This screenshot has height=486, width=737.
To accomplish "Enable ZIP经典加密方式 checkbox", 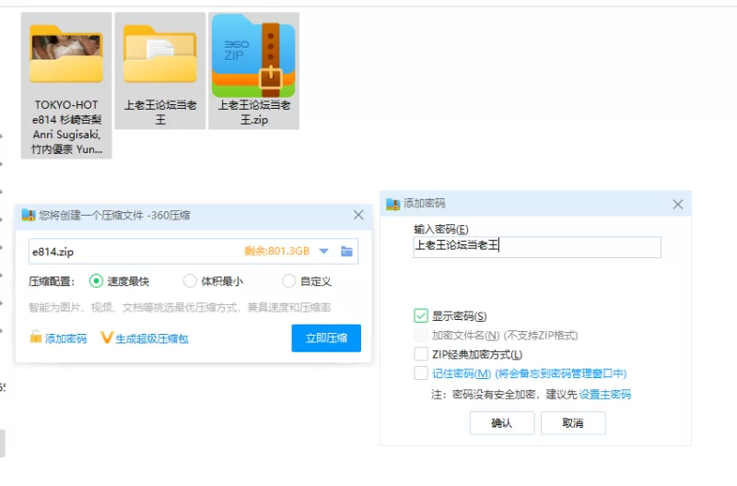I will 421,354.
